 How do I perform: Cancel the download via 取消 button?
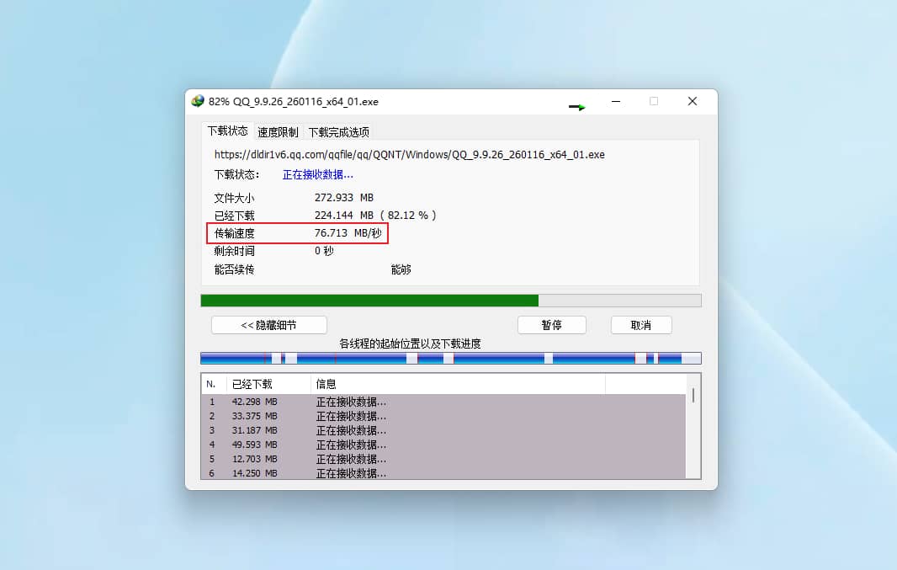(640, 324)
